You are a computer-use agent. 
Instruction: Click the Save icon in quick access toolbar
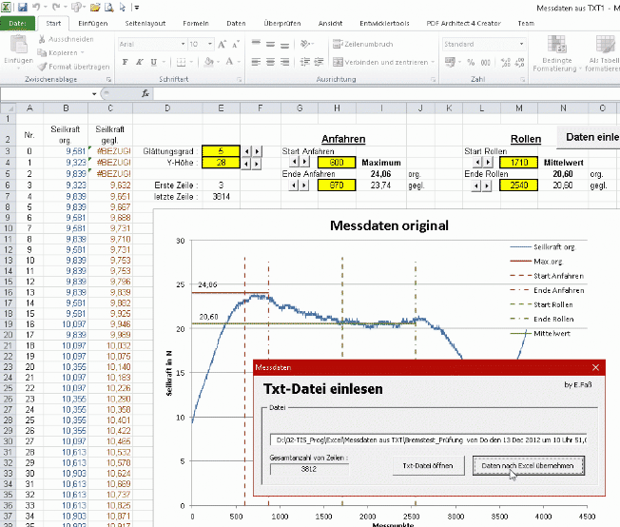21,6
